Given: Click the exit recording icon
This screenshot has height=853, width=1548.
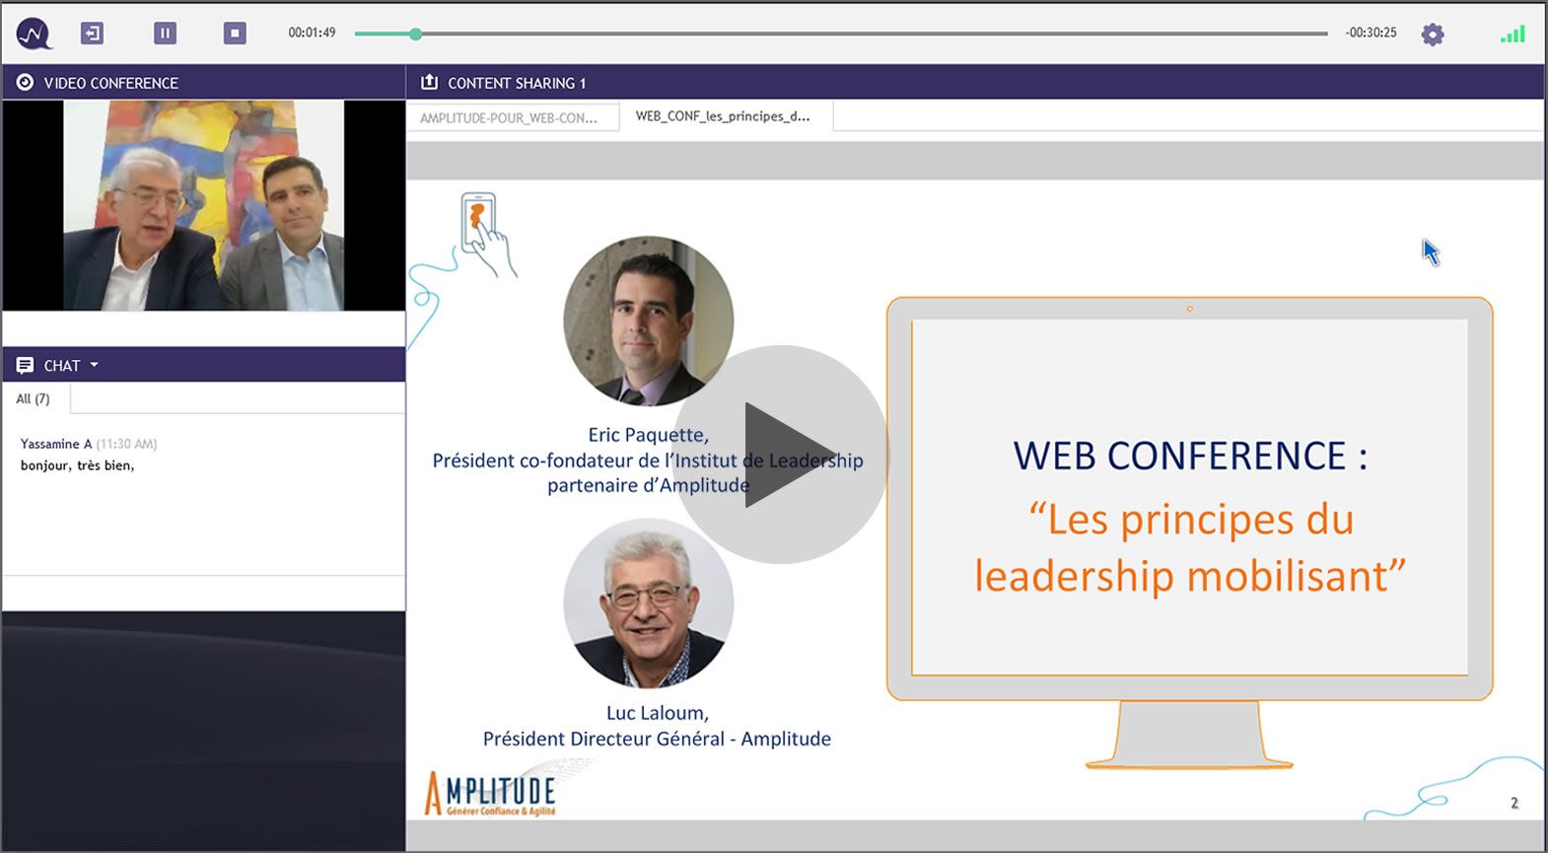Looking at the screenshot, I should click(92, 34).
